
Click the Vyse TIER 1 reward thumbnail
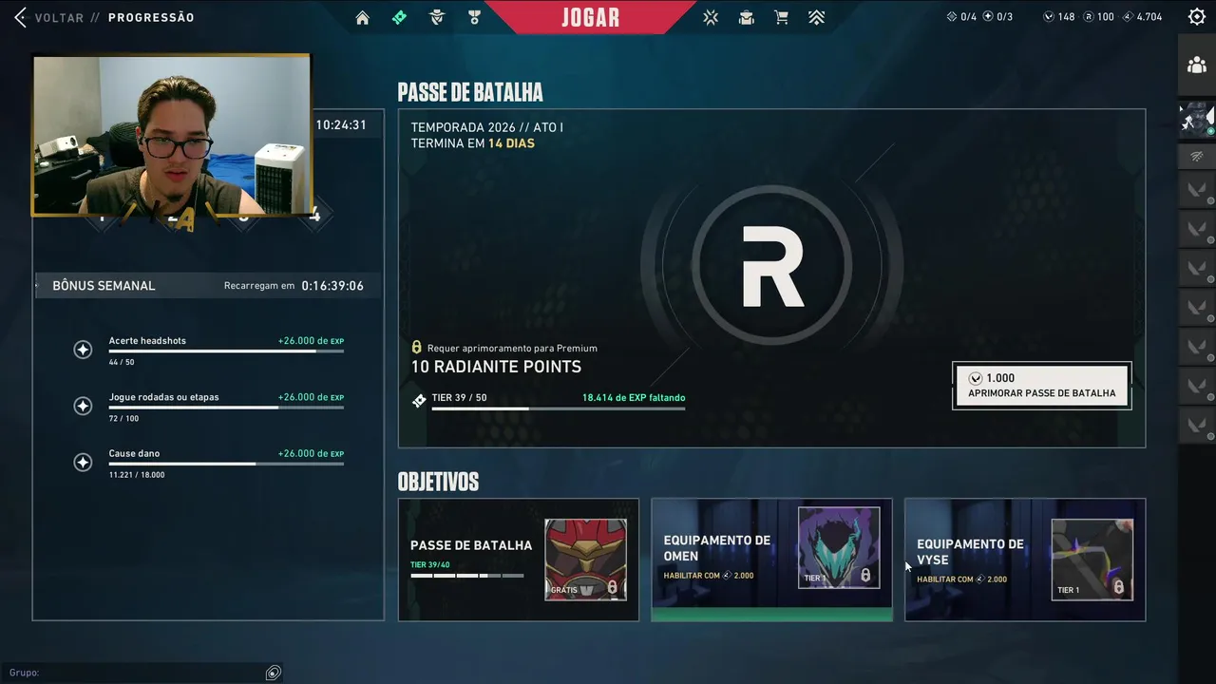pos(1092,560)
